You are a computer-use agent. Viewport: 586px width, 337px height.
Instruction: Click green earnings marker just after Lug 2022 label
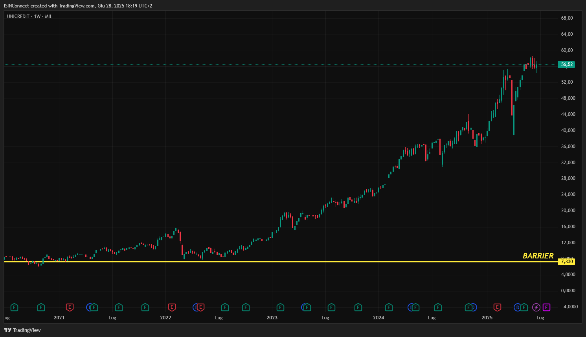pyautogui.click(x=225, y=307)
